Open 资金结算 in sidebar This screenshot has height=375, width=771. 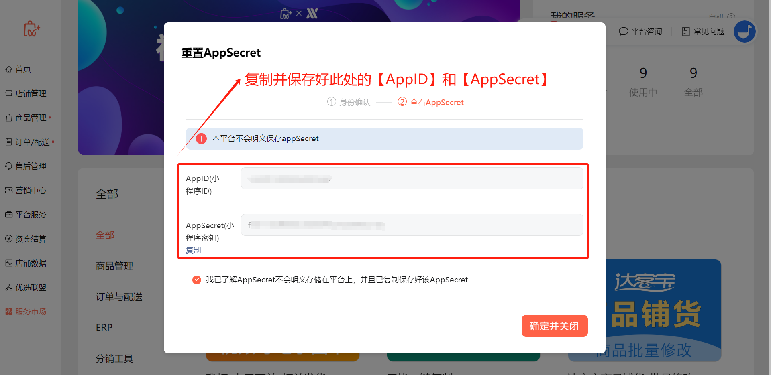click(x=26, y=239)
